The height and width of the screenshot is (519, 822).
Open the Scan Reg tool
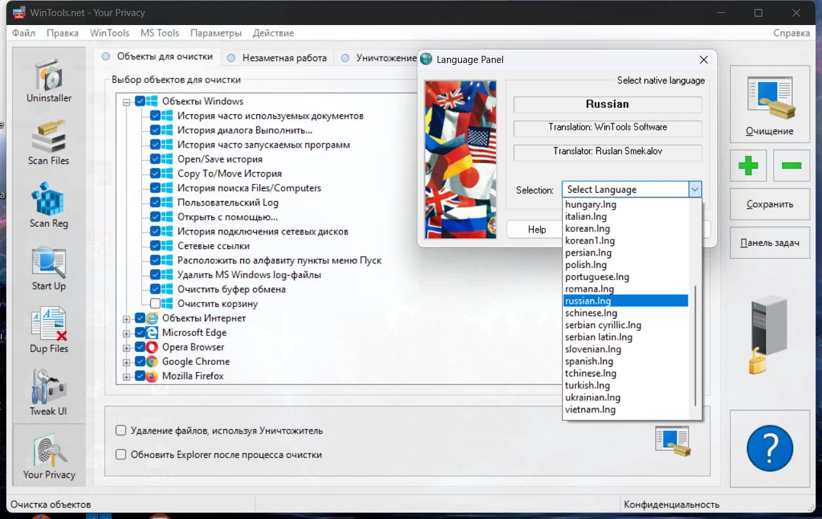[x=49, y=206]
